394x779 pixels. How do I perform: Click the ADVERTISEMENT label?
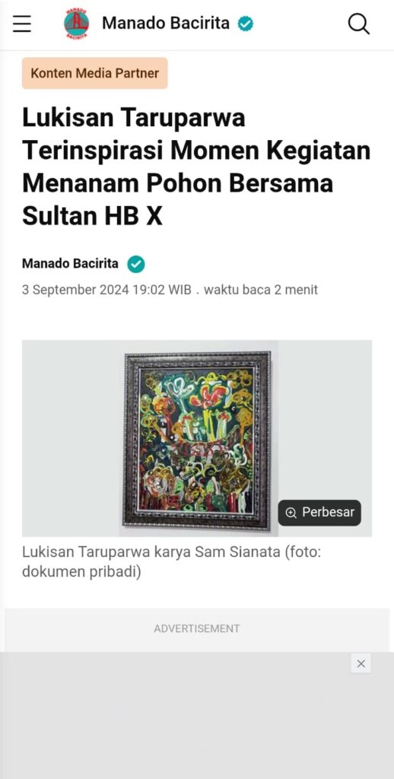197,628
